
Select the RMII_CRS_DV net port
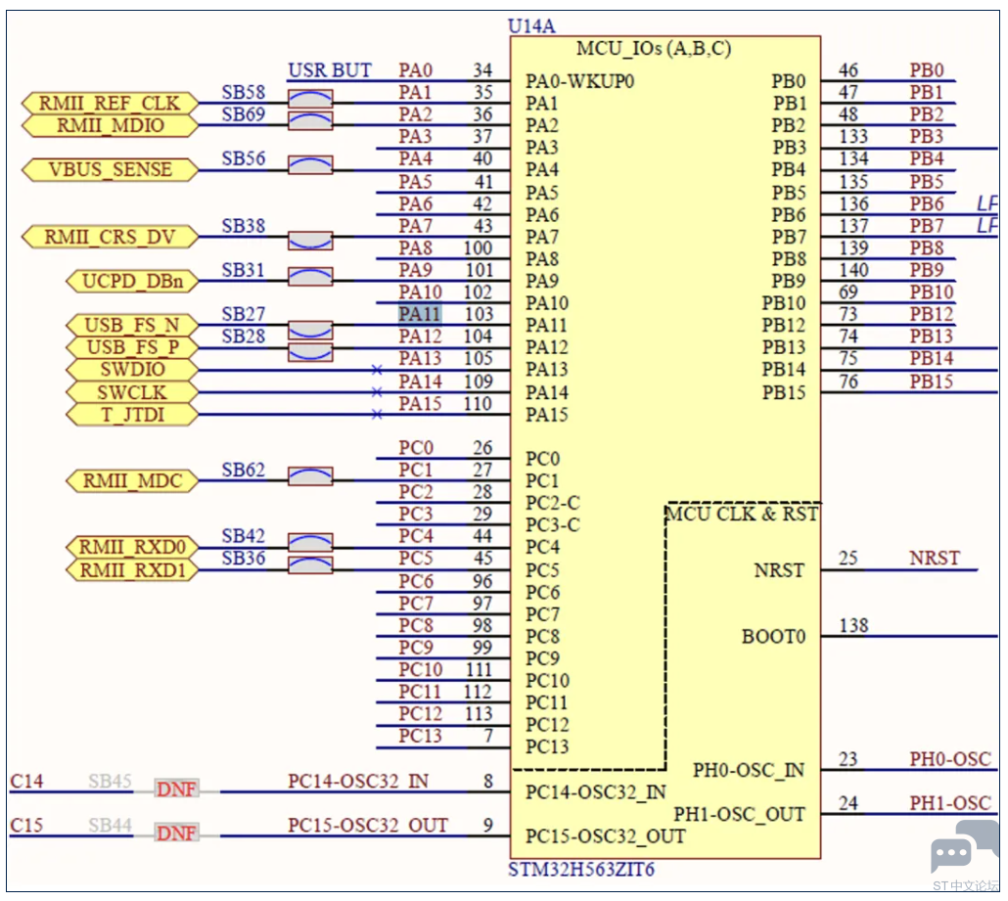[110, 237]
